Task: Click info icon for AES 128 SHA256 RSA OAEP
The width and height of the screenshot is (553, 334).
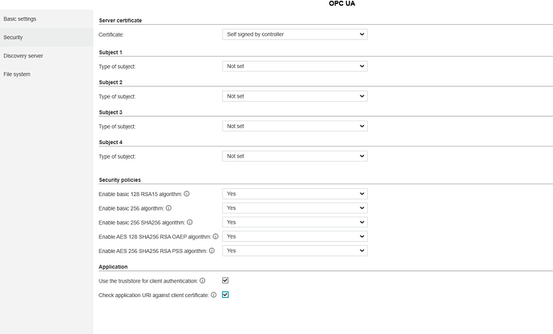Action: pyautogui.click(x=216, y=236)
